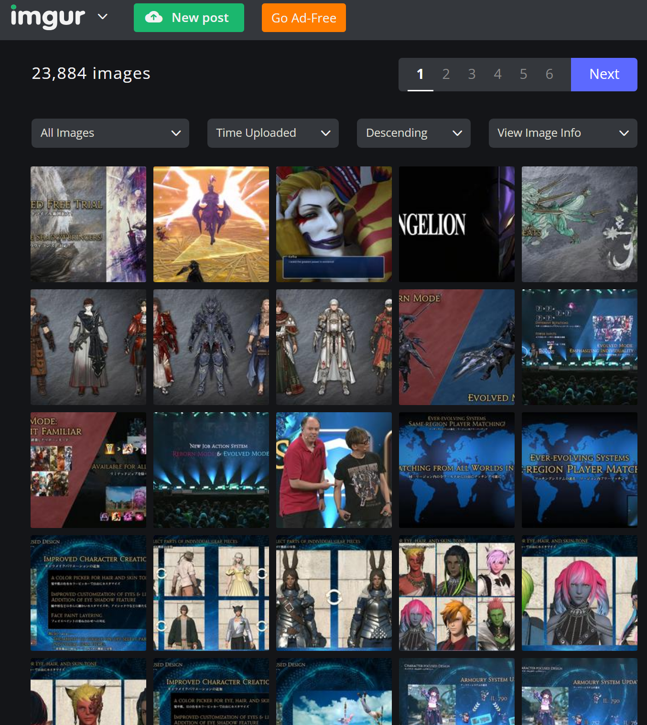Viewport: 647px width, 725px height.
Task: Open the pink-haired blue-skinned character thumbnail
Action: pos(580,593)
